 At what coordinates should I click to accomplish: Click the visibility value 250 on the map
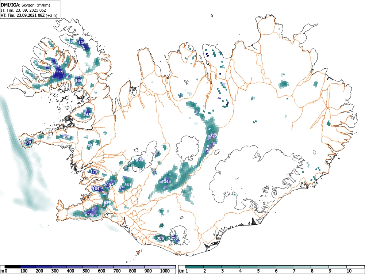(x=174, y=238)
